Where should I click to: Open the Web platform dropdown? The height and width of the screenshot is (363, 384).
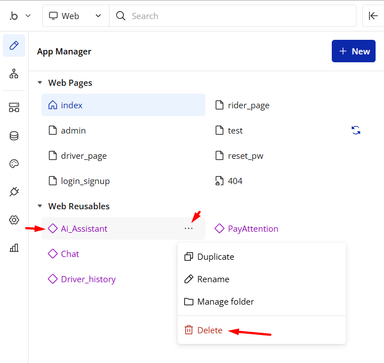click(76, 16)
